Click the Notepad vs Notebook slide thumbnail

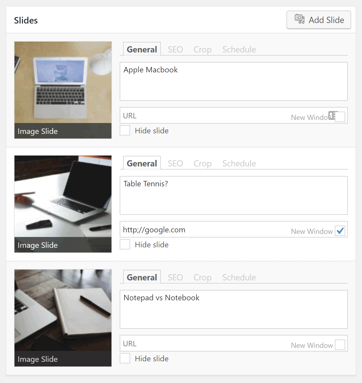pyautogui.click(x=63, y=318)
